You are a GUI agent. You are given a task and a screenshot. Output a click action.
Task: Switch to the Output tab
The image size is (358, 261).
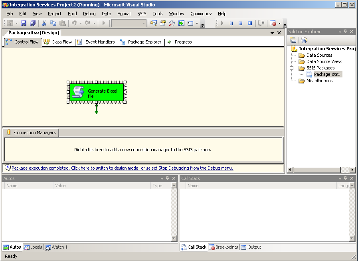pos(251,247)
